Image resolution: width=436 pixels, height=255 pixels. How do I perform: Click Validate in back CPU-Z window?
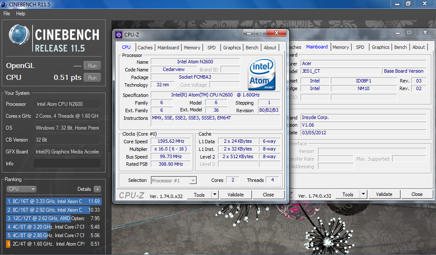384,195
